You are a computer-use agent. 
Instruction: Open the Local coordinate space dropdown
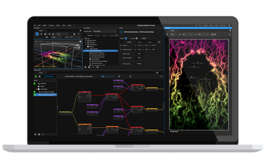[62, 34]
